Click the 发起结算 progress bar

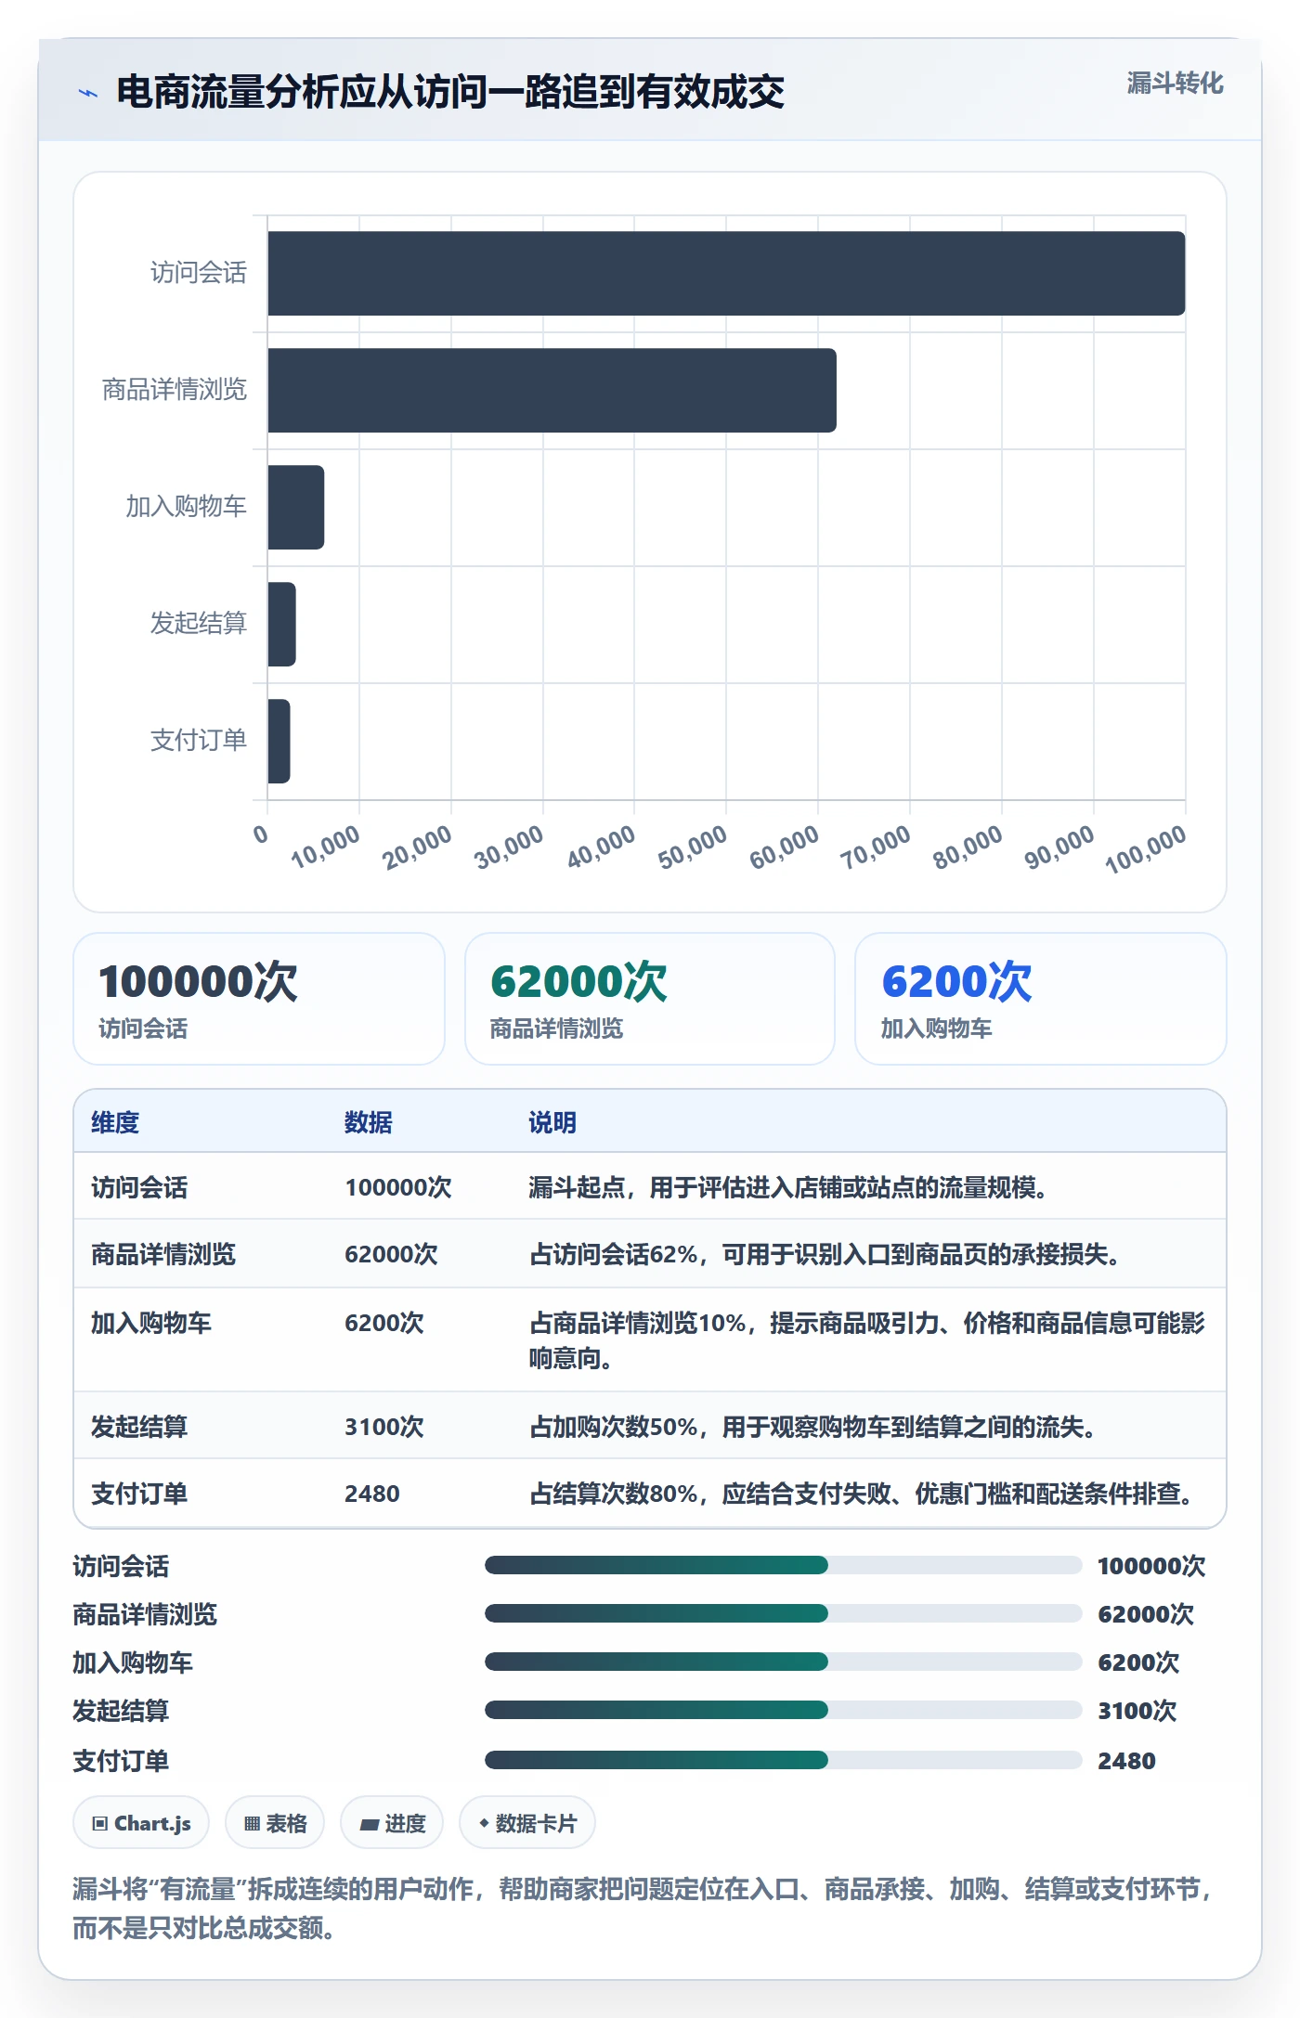[x=784, y=1711]
